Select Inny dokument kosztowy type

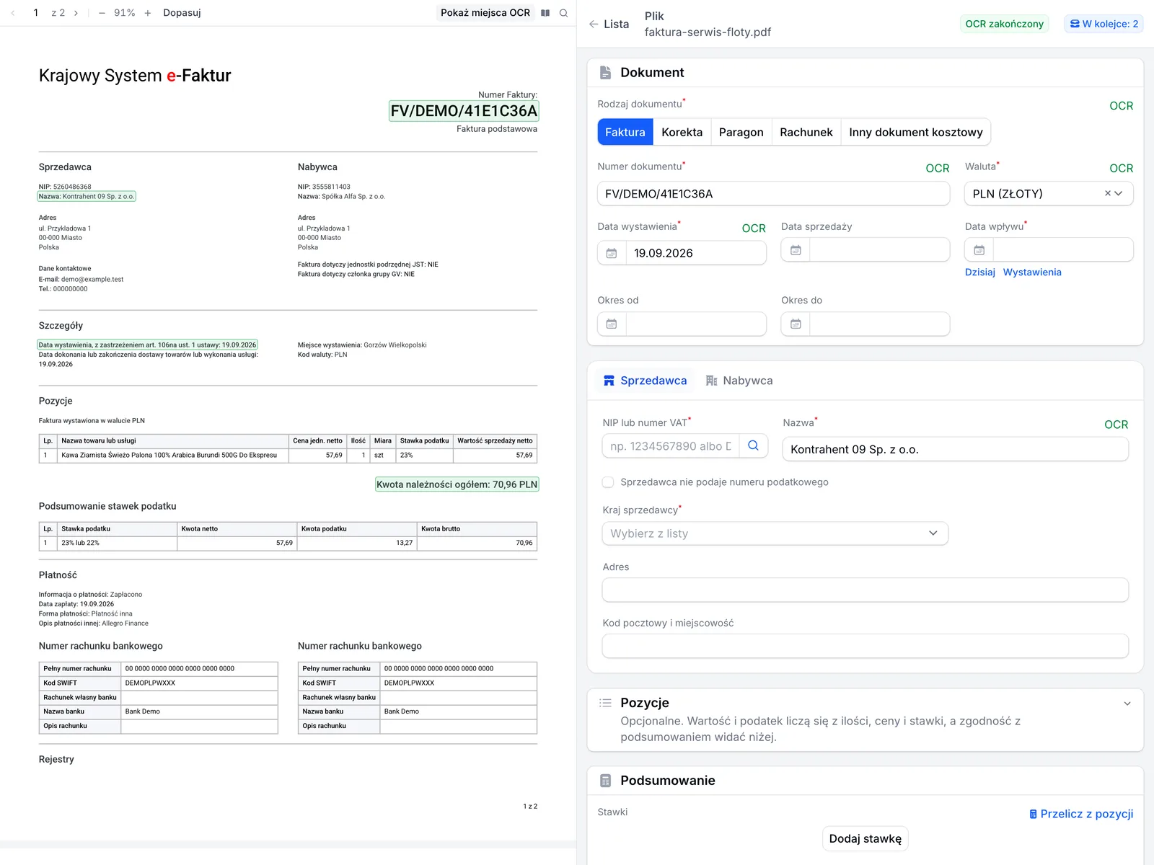tap(916, 132)
